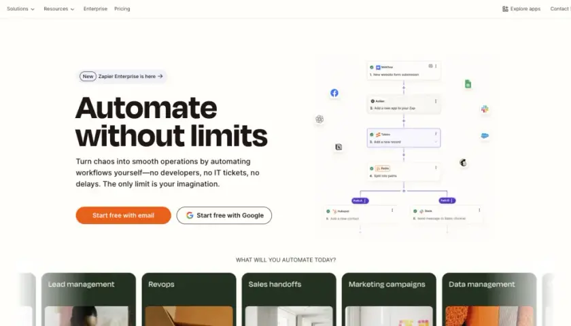571x326 pixels.
Task: Click the Tables app icon in step 3
Action: tap(378, 134)
